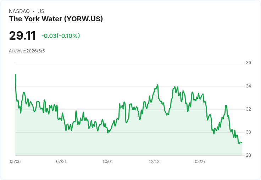Click the 05/06 date axis label
This screenshot has height=180, width=261.
pos(15,161)
